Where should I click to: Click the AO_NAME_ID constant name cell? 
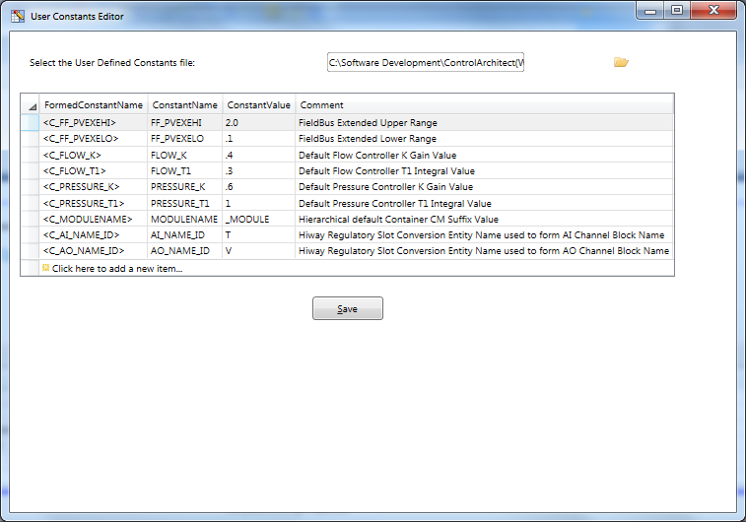tap(184, 250)
